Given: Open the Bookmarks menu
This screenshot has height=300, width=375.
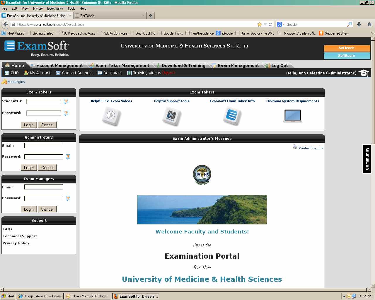Looking at the screenshot, I should point(55,8).
